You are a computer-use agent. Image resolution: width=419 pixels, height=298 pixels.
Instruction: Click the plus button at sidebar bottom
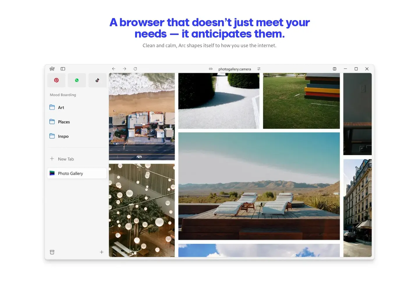click(102, 252)
